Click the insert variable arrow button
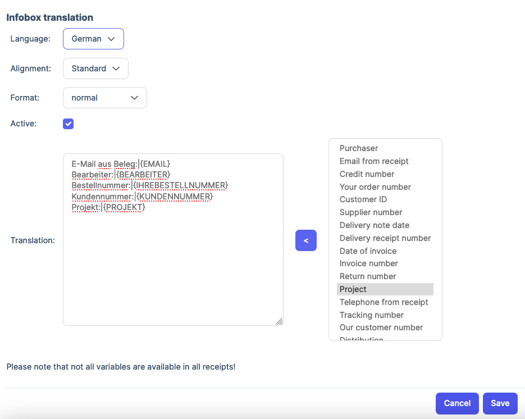Screen dimensions: 525x419 tap(306, 240)
